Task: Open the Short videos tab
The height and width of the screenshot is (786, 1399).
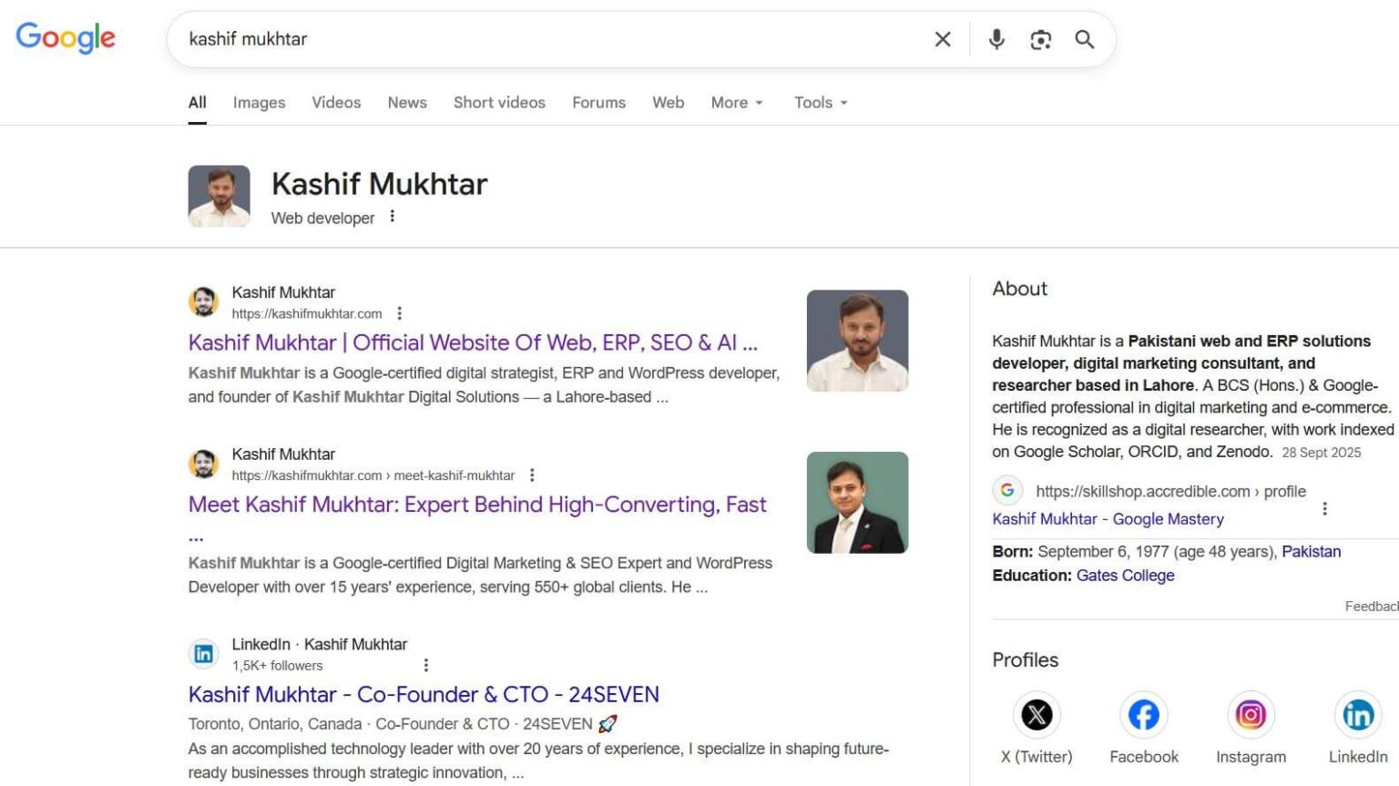Action: (499, 103)
